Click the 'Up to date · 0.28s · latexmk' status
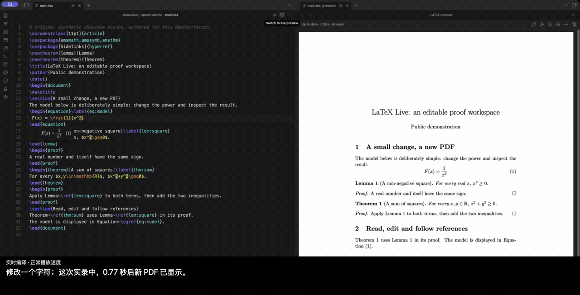This screenshot has width=580, height=295. [322, 24]
